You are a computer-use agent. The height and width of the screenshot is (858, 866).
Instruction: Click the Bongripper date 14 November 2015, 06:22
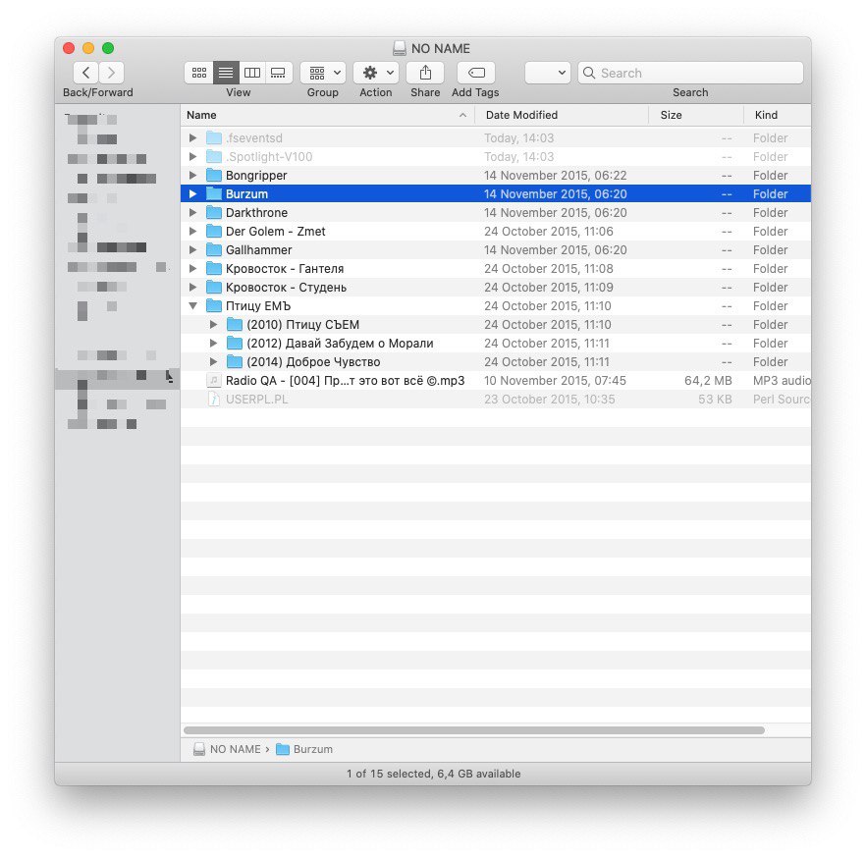pos(556,175)
